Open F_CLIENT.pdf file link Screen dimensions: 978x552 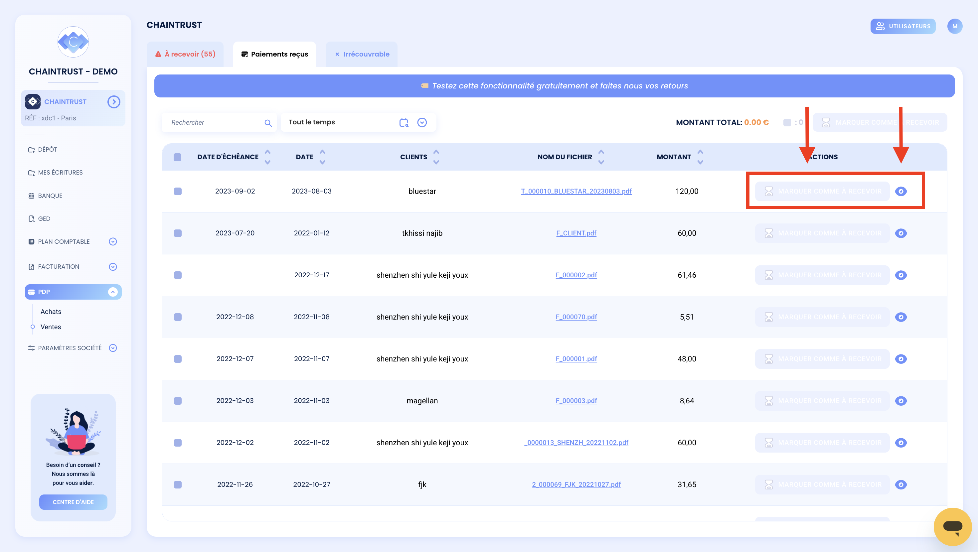point(576,233)
